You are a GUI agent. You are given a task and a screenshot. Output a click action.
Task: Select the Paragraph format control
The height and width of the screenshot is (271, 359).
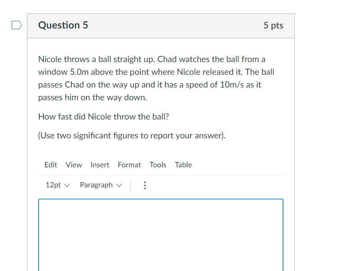tap(96, 185)
